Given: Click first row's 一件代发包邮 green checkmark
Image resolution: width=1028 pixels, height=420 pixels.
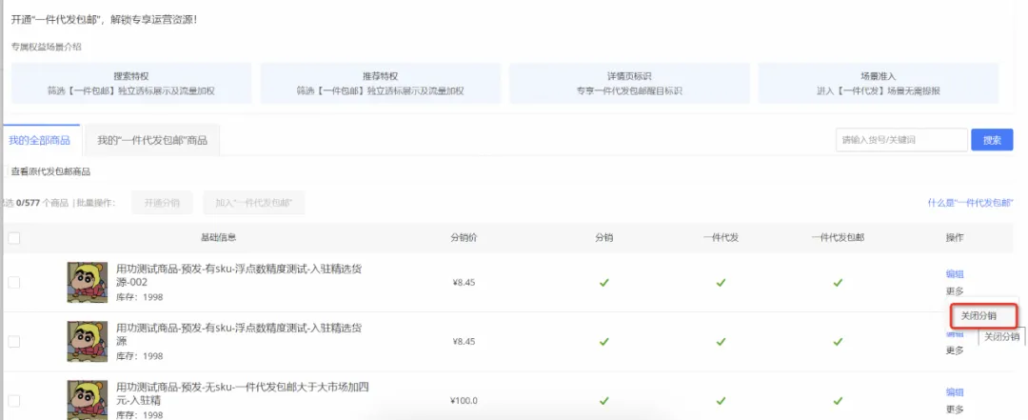Looking at the screenshot, I should 838,282.
